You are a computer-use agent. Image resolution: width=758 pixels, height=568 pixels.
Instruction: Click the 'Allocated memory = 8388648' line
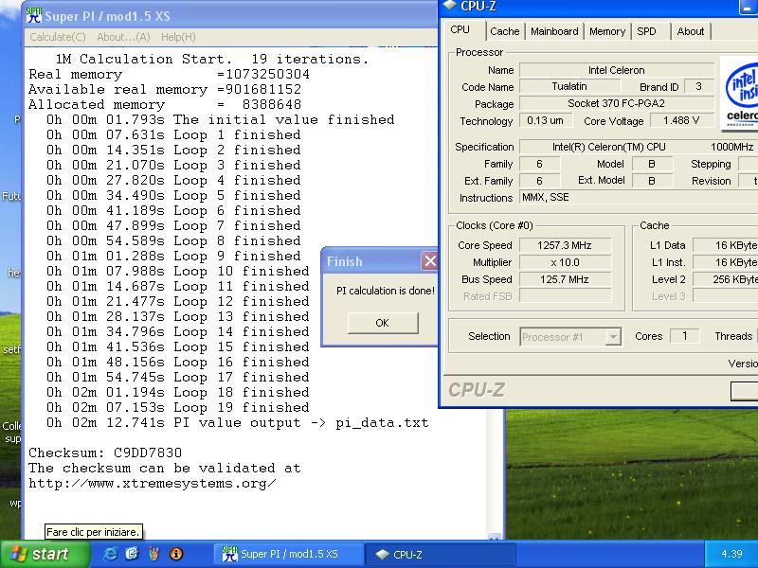pyautogui.click(x=164, y=104)
